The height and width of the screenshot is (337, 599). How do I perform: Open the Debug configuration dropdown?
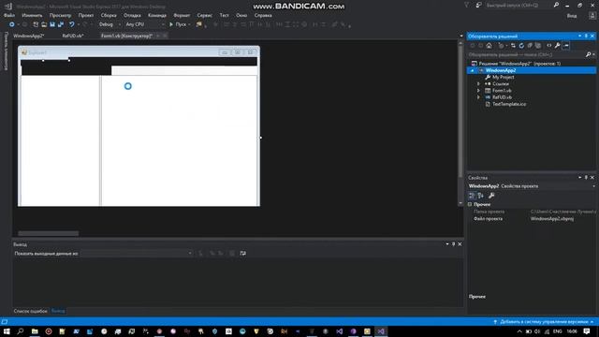110,24
